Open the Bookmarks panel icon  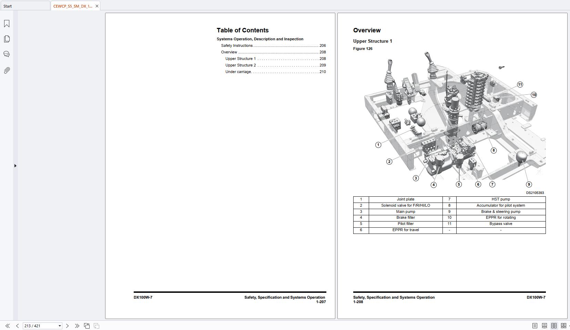point(7,24)
